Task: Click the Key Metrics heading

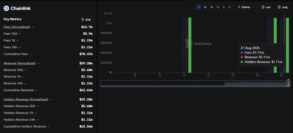Action: [x=13, y=19]
